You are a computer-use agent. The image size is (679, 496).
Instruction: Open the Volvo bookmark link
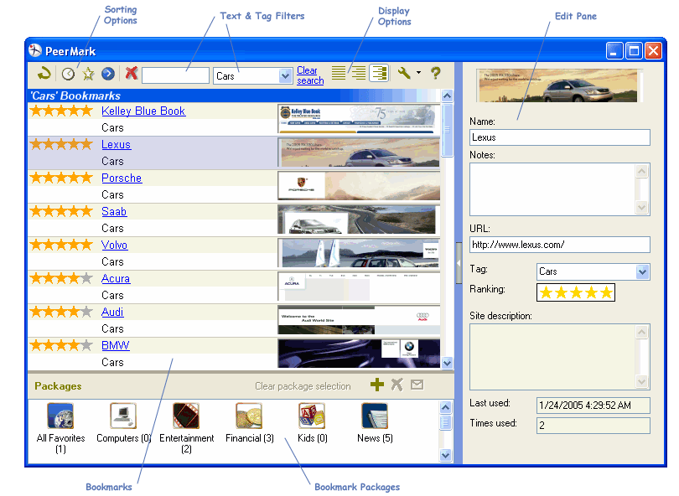pos(114,245)
